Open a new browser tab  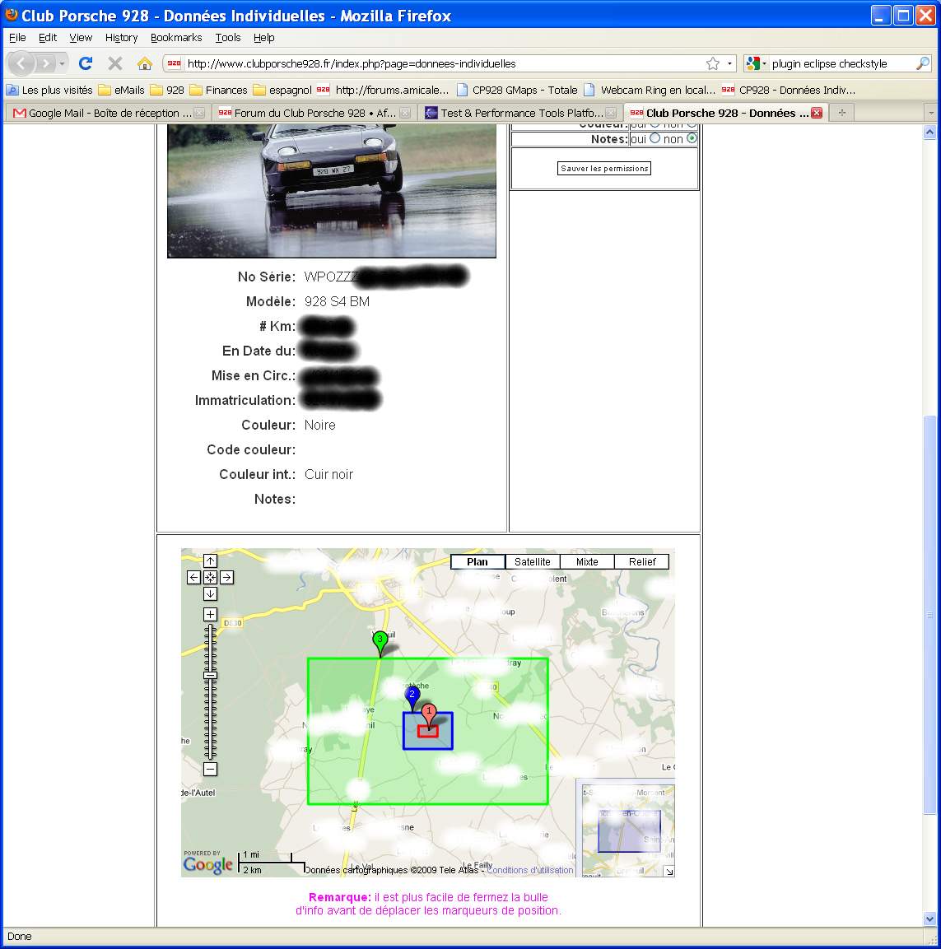coord(841,113)
